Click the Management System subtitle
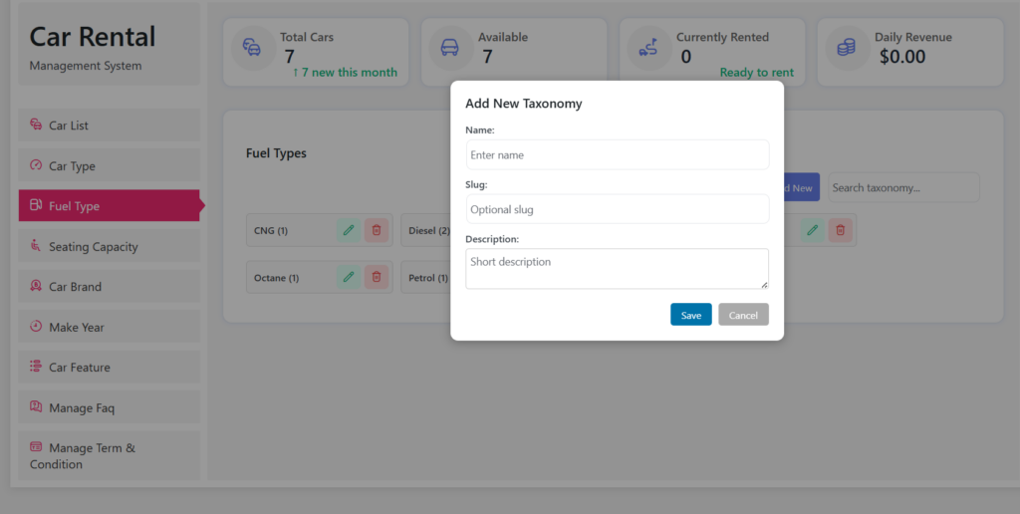 (x=86, y=66)
